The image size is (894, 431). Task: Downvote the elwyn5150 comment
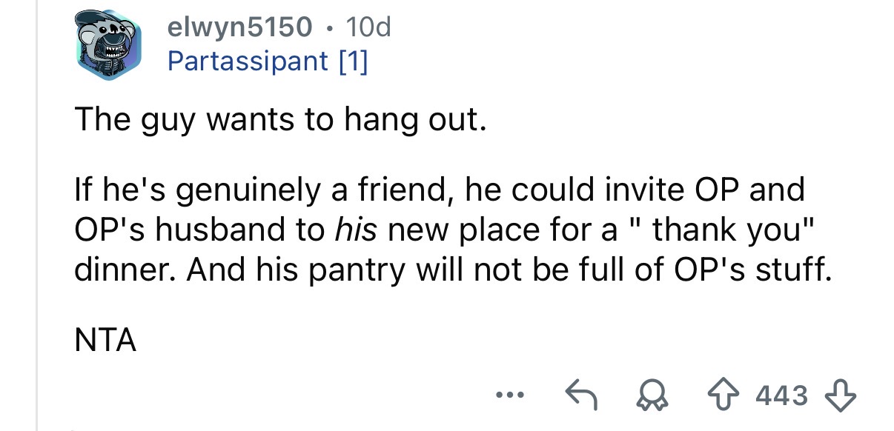845,395
